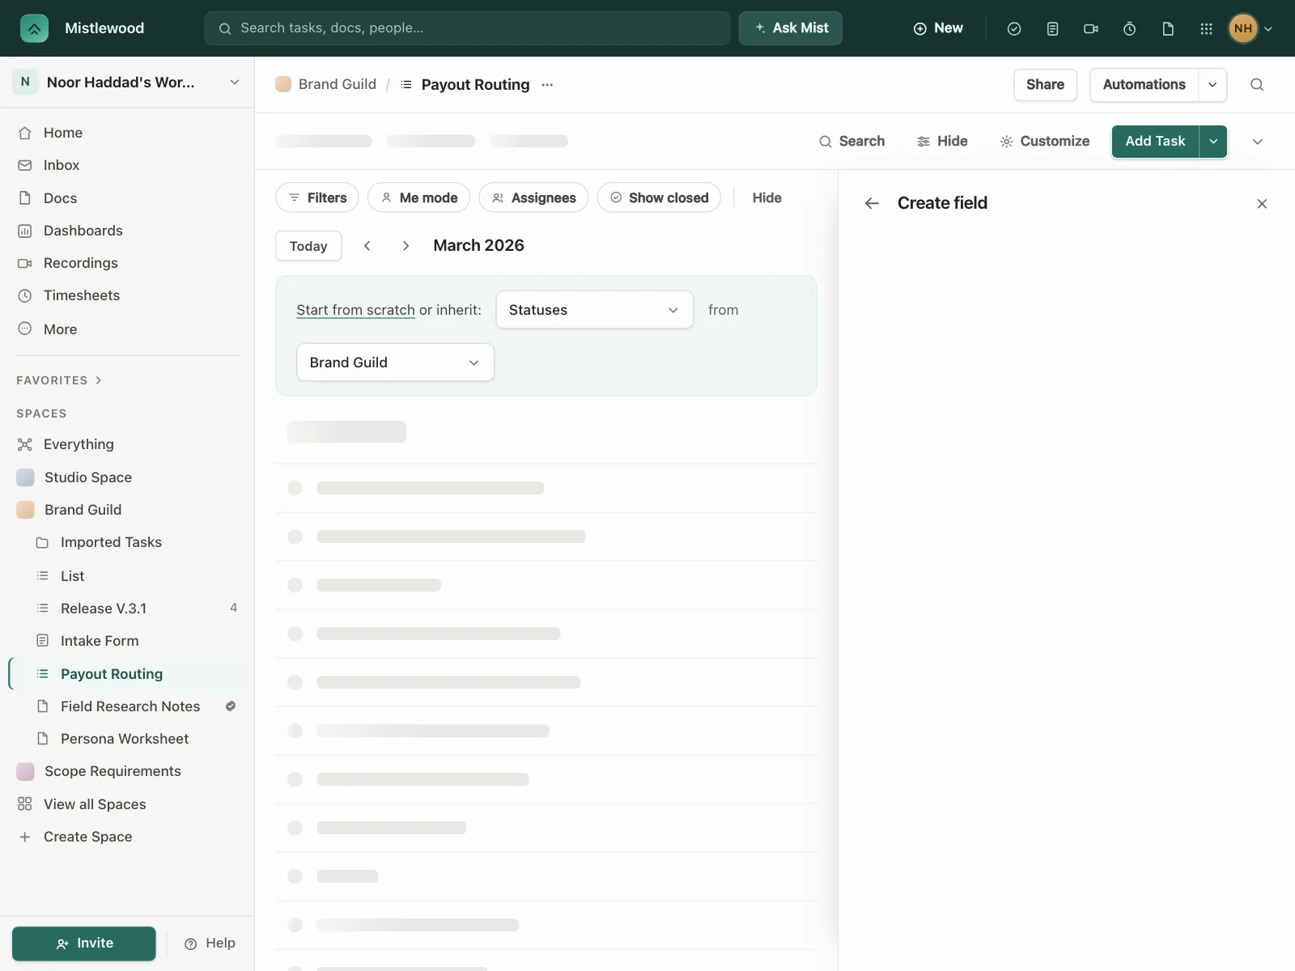The height and width of the screenshot is (971, 1295).
Task: Open Release V.3.1 list
Action: coord(127,608)
